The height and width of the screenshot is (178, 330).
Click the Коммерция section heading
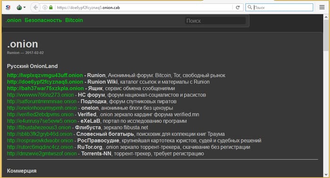[22, 171]
